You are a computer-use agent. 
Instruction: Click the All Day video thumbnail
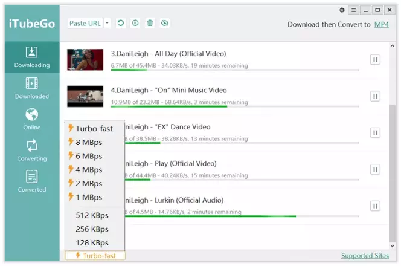(85, 60)
